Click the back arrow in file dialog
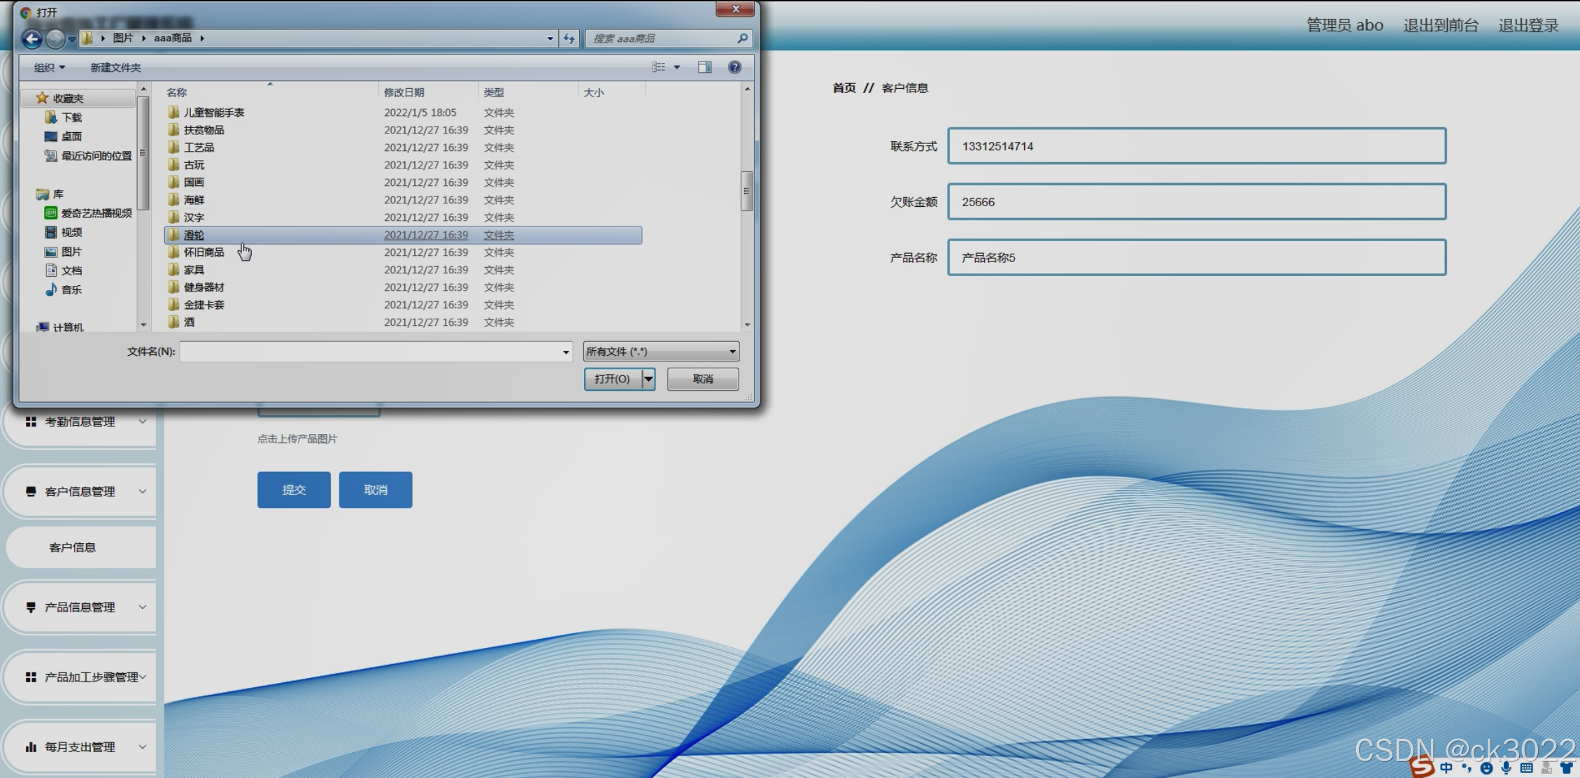The width and height of the screenshot is (1580, 778). pos(31,38)
